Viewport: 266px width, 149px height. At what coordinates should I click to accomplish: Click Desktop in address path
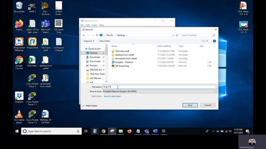[x=121, y=35]
